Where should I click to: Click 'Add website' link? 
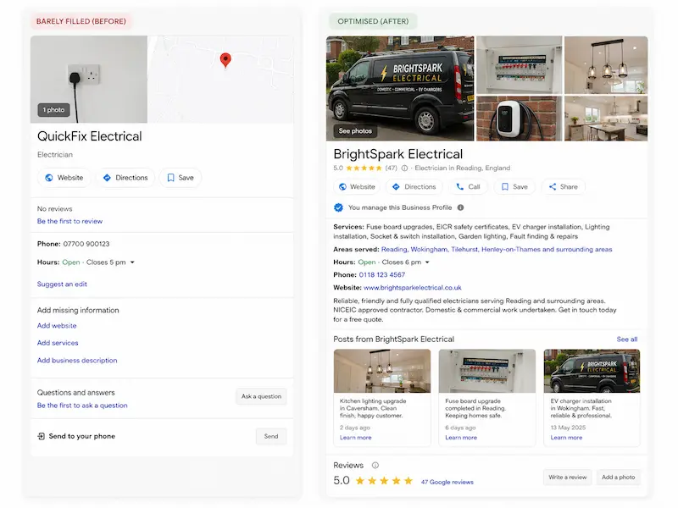point(57,326)
